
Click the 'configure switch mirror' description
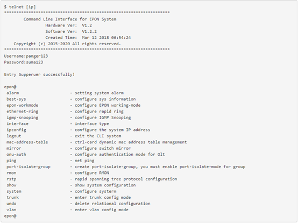pos(103,148)
